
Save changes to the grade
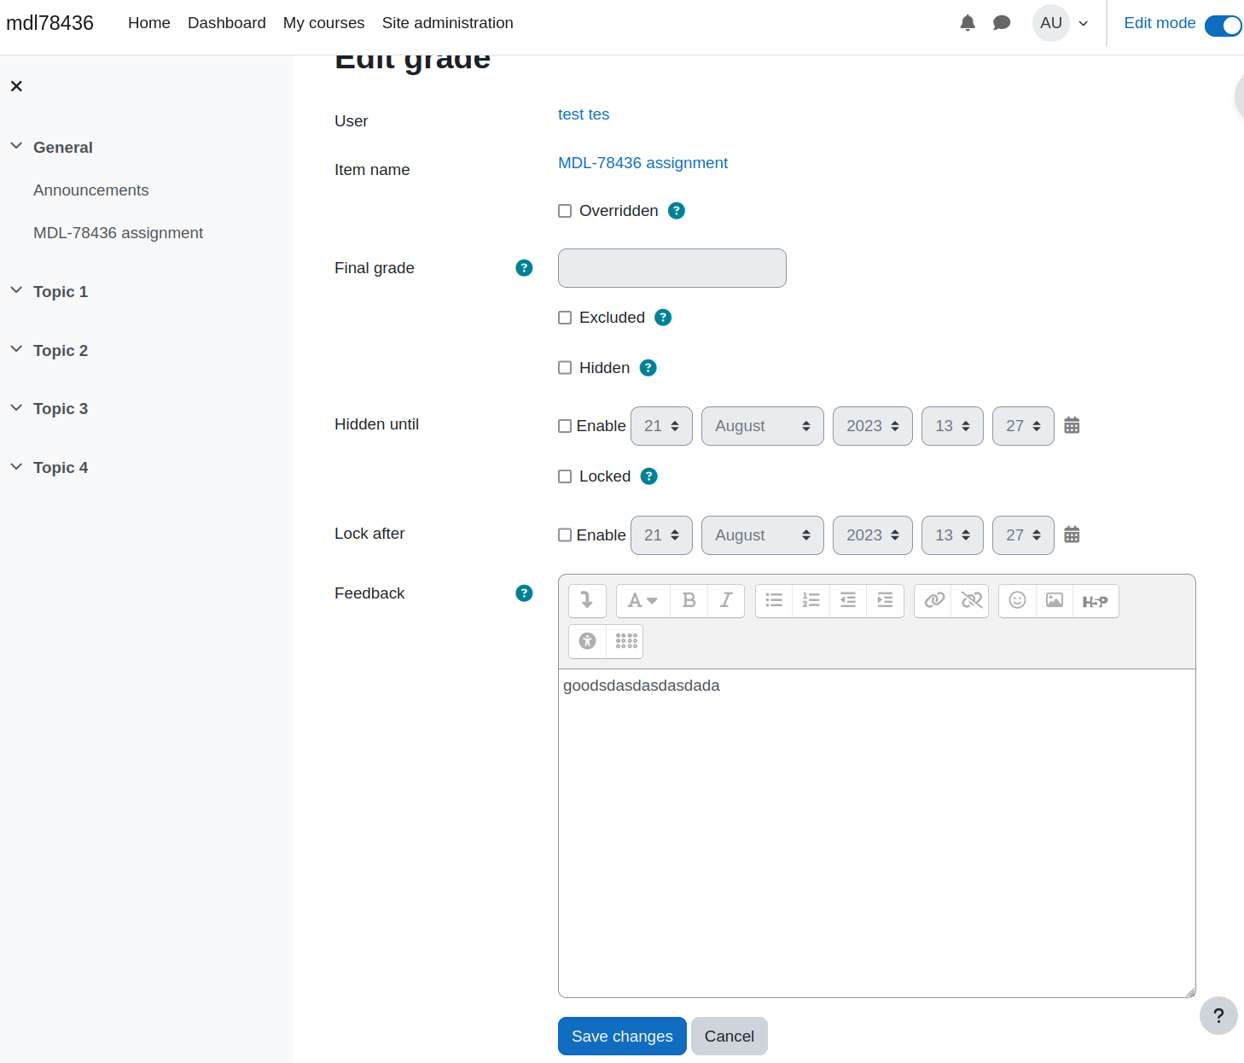[622, 1036]
